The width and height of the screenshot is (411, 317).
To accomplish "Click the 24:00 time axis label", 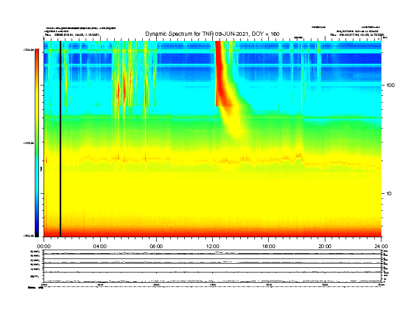I will click(381, 247).
